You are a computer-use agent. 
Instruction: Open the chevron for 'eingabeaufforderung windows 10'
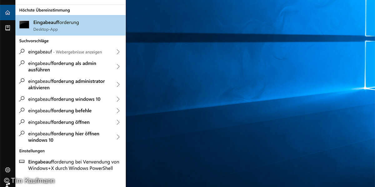click(x=118, y=99)
